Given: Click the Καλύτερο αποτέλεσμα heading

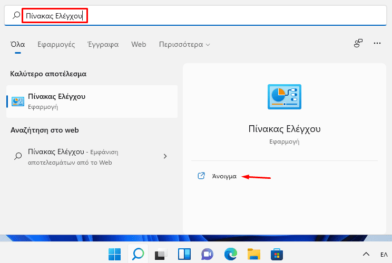Looking at the screenshot, I should 48,74.
